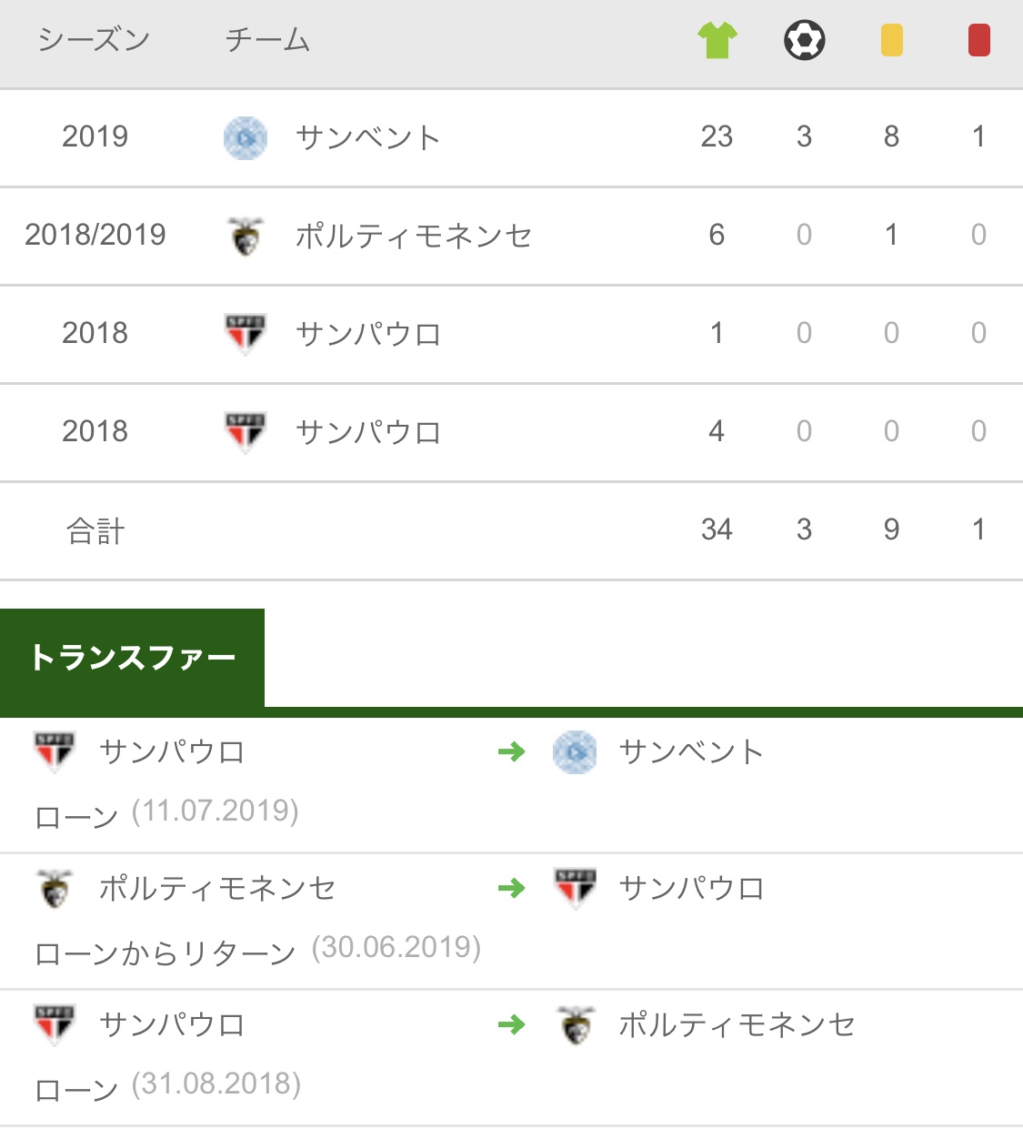Click ポルティモネンセ destination in the 31.08.2018 loan transfer
This screenshot has width=1023, height=1129.
737,1025
